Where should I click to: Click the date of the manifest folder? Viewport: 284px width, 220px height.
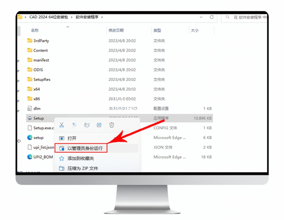pyautogui.click(x=122, y=60)
